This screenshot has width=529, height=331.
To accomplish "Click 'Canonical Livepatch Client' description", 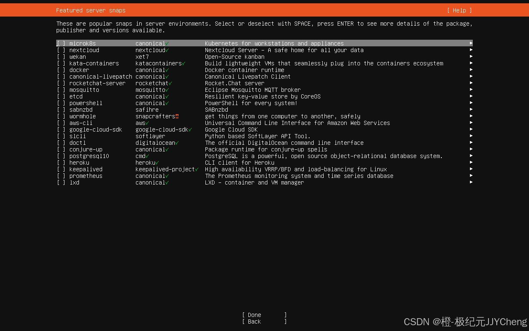I will [x=248, y=77].
